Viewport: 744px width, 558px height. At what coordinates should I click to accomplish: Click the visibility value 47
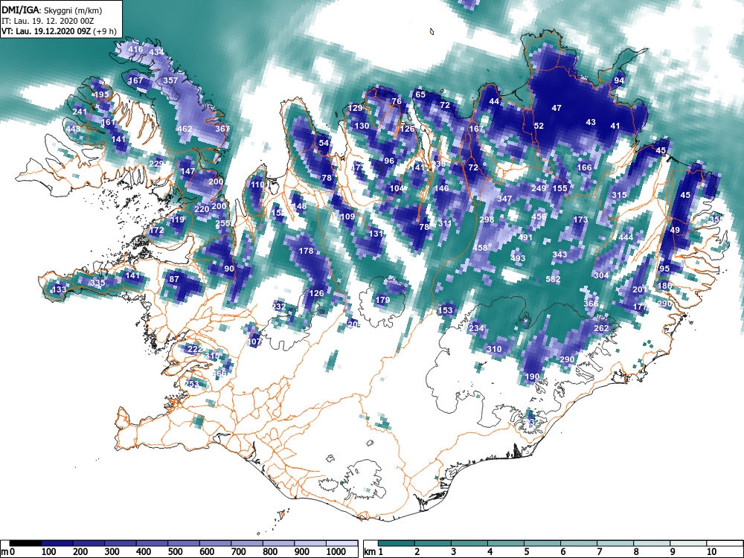[557, 108]
